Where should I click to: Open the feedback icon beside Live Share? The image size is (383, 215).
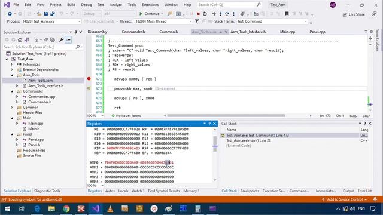click(374, 14)
